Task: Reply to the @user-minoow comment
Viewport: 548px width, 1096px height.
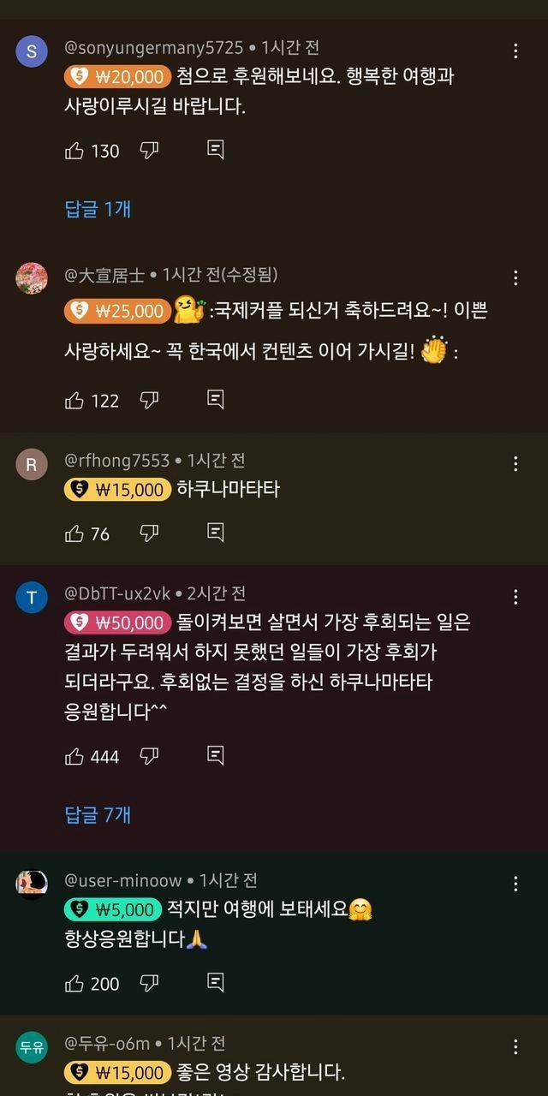Action: [x=216, y=983]
